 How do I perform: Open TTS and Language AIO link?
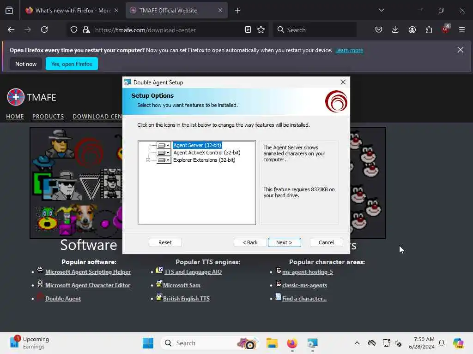(x=193, y=272)
